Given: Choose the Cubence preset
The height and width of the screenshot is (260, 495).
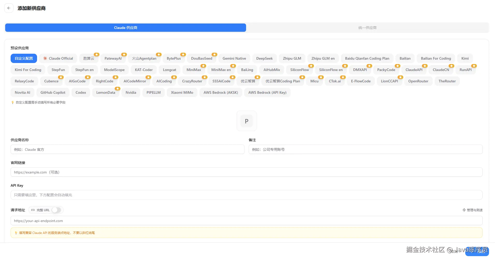Looking at the screenshot, I should [51, 81].
